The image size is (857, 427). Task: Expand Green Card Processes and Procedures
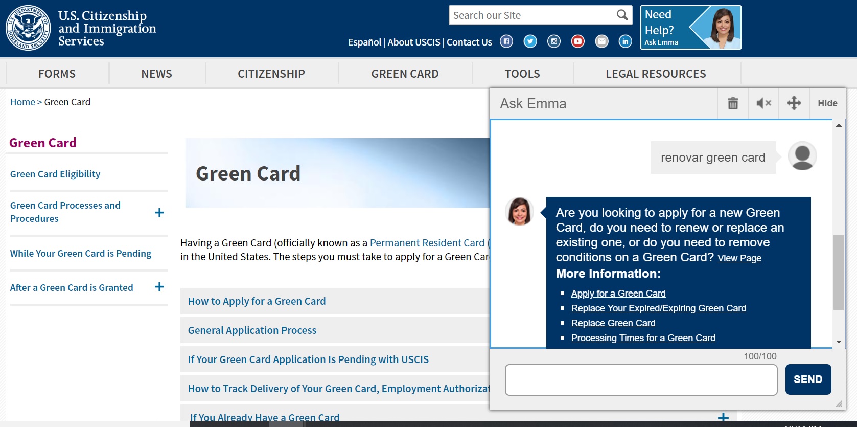[x=159, y=213]
